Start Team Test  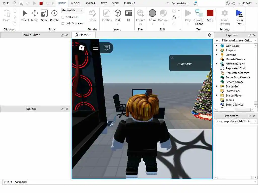pyautogui.click(x=239, y=17)
